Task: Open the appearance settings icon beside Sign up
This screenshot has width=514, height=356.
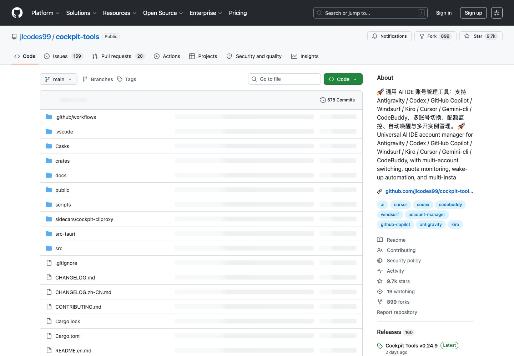Action: coord(497,13)
